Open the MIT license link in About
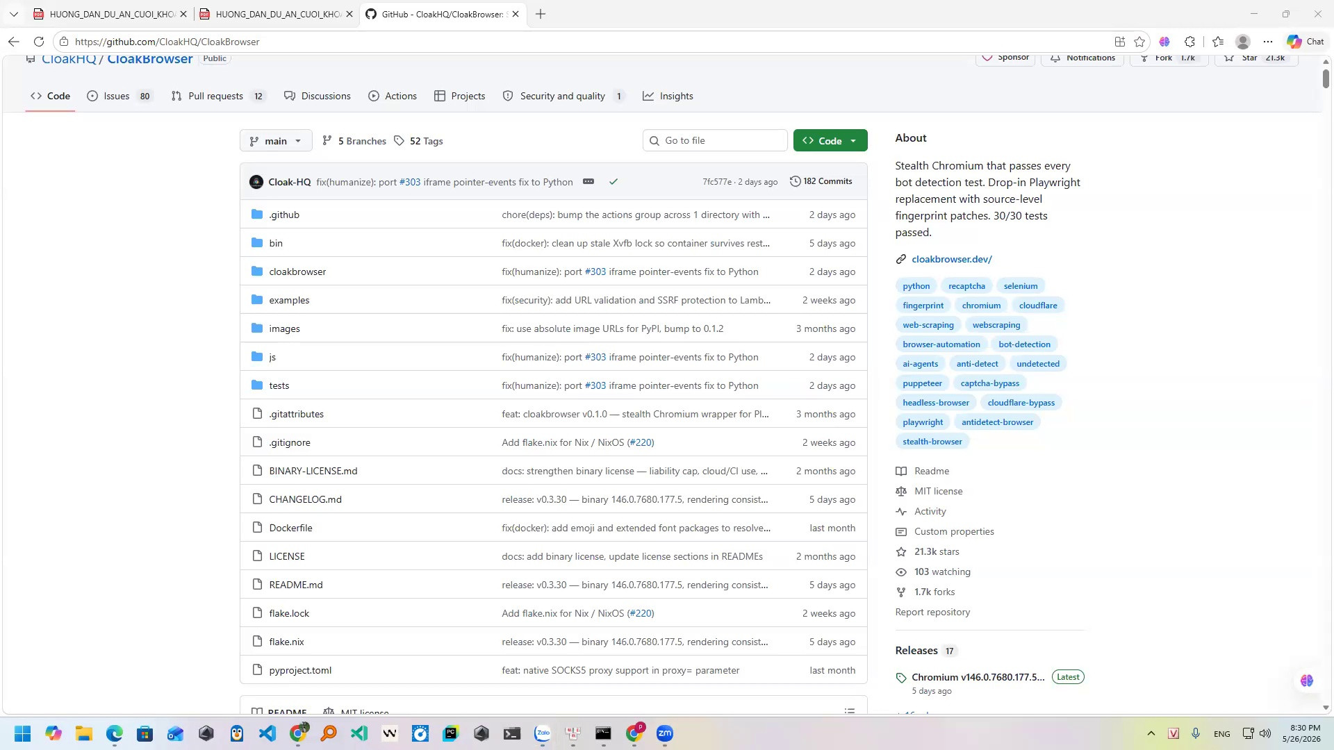The image size is (1334, 750). (x=938, y=491)
